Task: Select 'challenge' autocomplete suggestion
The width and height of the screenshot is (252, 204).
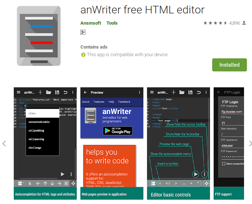Action: pos(43,148)
